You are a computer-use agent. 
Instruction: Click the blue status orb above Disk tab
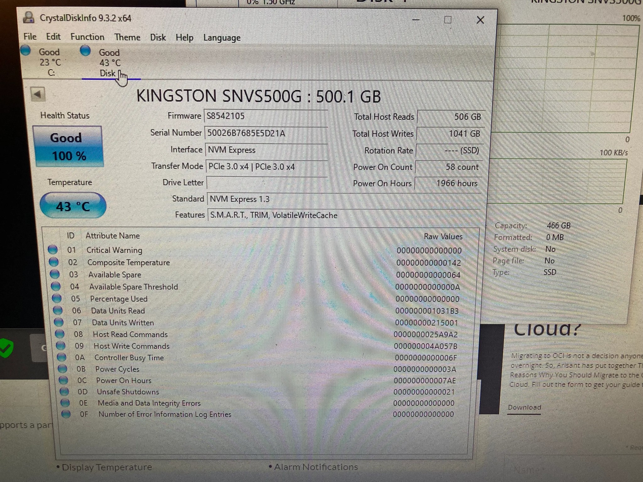pos(85,51)
